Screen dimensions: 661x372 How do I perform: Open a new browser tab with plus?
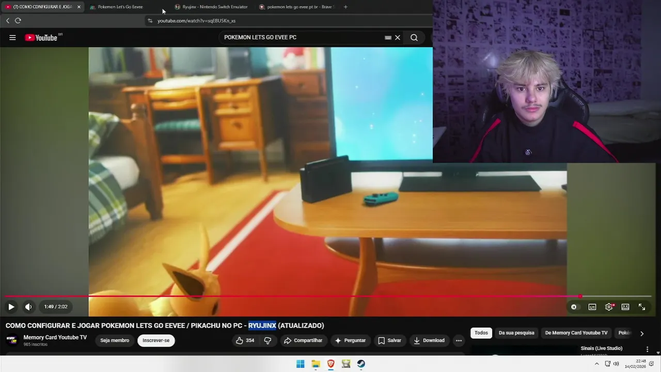click(x=345, y=7)
